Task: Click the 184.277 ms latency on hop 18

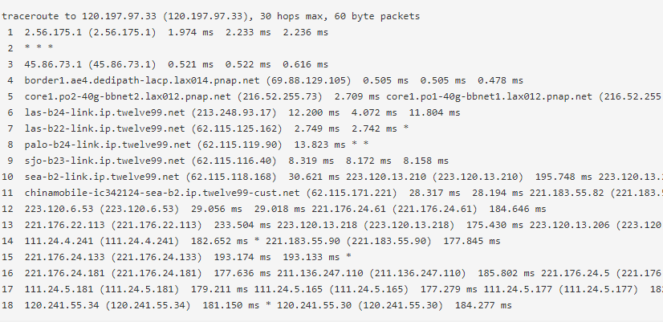Action: [x=483, y=305]
